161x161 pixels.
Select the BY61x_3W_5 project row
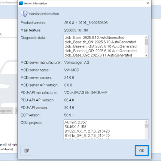coord(87,136)
